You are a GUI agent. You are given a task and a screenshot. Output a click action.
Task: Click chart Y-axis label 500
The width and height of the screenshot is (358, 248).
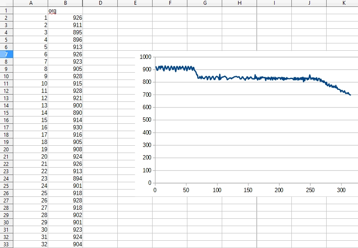[x=147, y=120]
